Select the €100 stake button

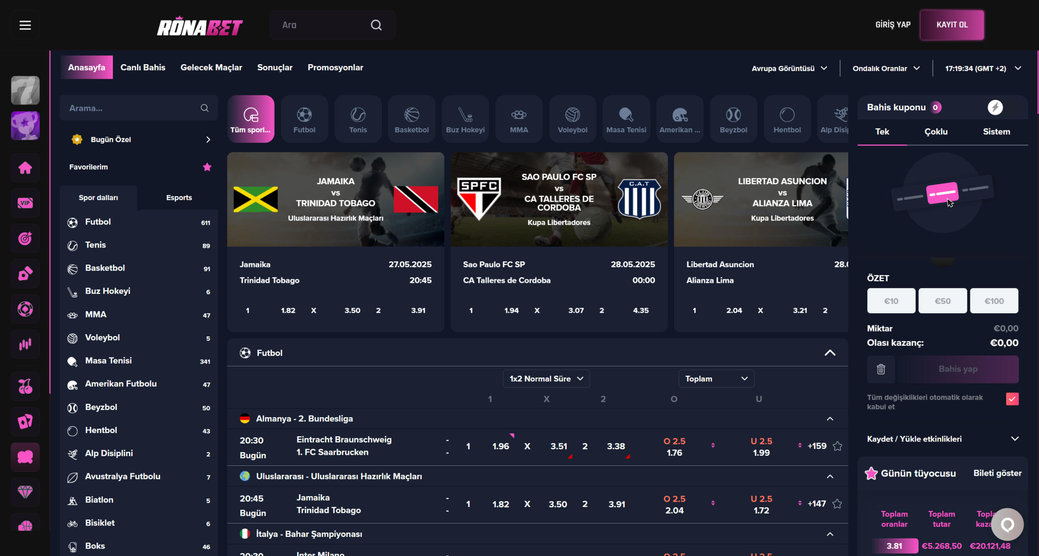pos(994,301)
